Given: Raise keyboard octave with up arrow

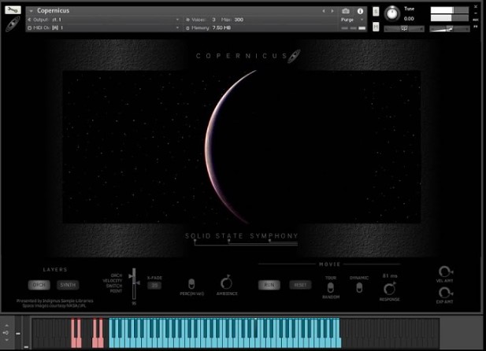Looking at the screenshot, I should click(7, 326).
